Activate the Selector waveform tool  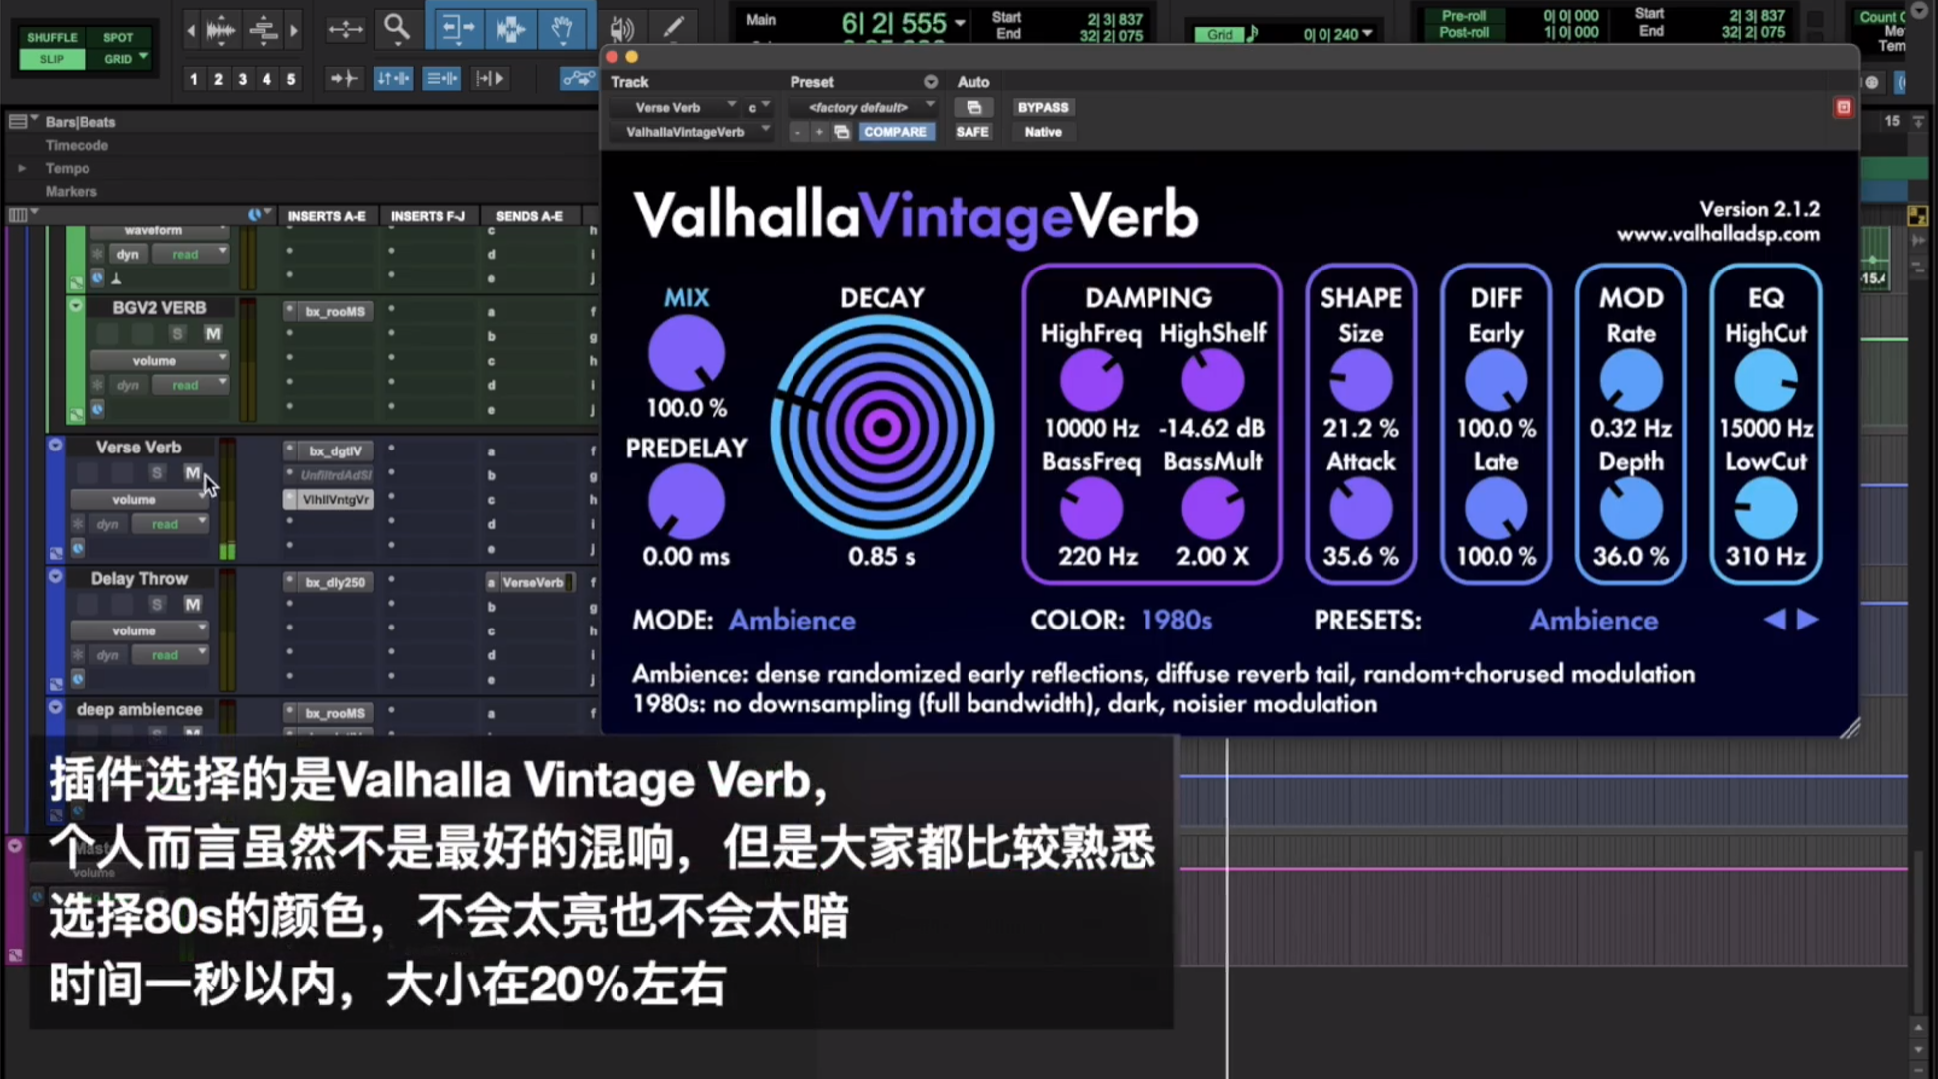[510, 28]
